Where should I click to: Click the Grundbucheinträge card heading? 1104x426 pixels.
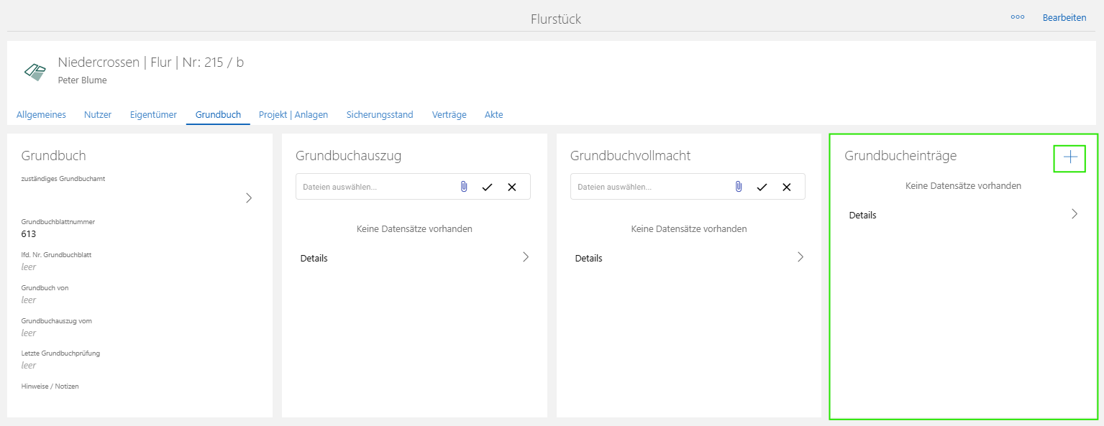900,156
